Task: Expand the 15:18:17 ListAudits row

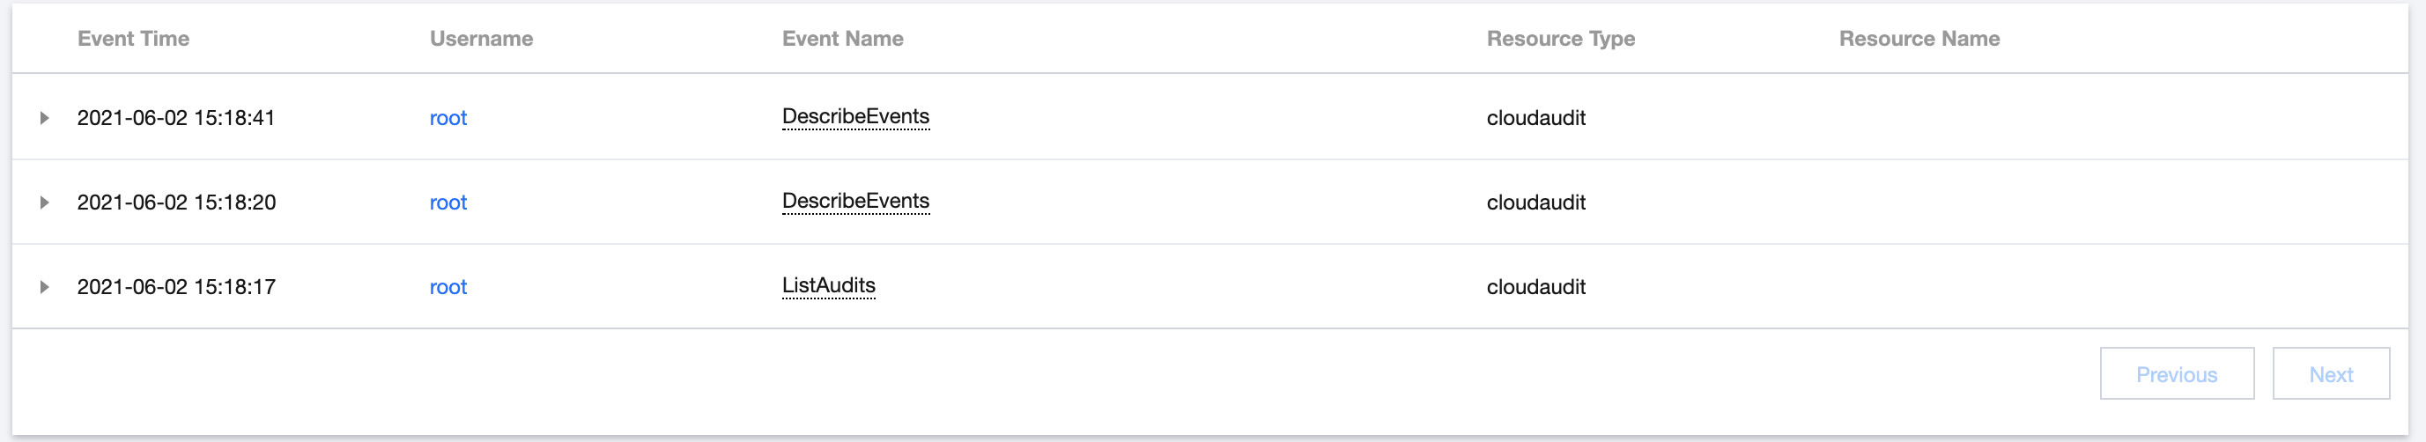Action: (x=44, y=287)
